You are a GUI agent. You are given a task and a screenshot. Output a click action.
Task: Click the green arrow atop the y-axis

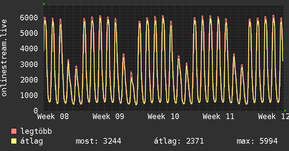[x=44, y=4]
